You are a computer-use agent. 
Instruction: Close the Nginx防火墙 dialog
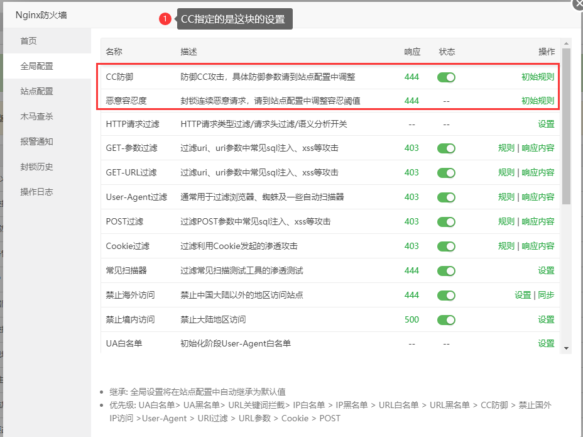[x=578, y=4]
